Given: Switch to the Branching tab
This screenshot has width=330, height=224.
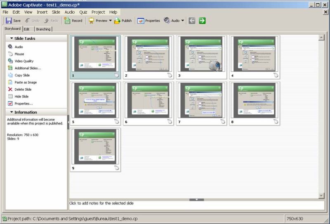Looking at the screenshot, I should coord(43,29).
